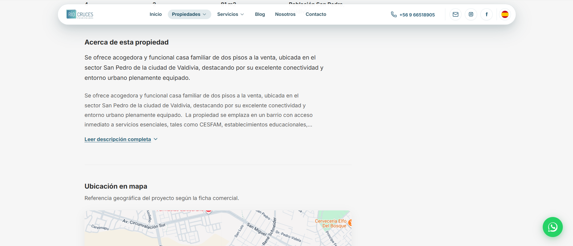
Task: Click San Miguel street label on map
Action: point(257,229)
